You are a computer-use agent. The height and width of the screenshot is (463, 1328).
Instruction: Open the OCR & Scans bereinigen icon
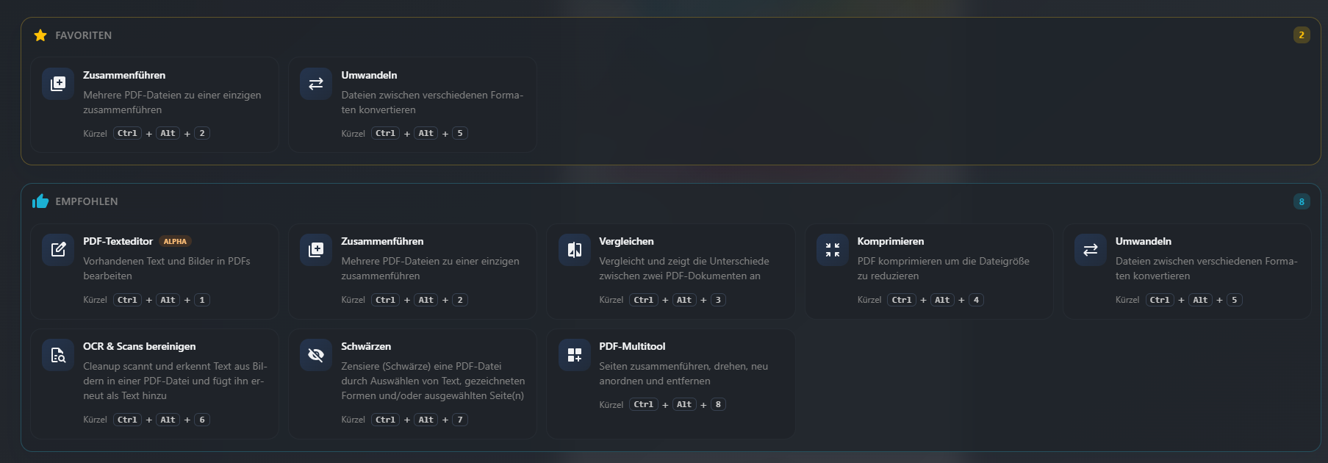(58, 355)
